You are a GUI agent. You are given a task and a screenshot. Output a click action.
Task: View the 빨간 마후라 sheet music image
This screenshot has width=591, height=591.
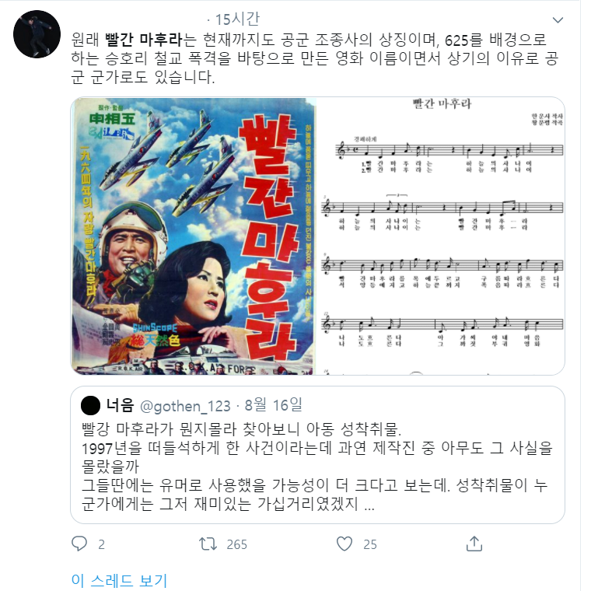coord(441,236)
